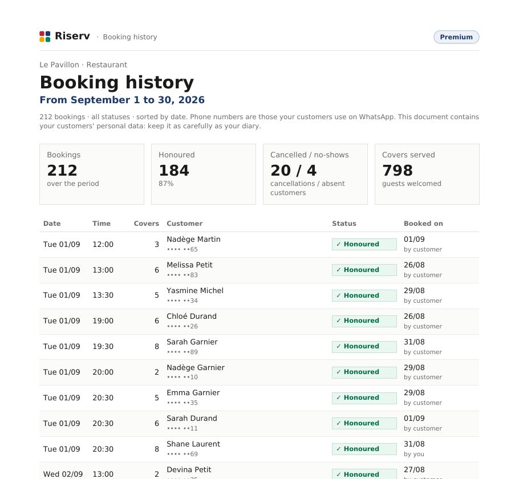Click booked-on date 01/09 in Sarah Durand's row
519x479 pixels.
[414, 419]
